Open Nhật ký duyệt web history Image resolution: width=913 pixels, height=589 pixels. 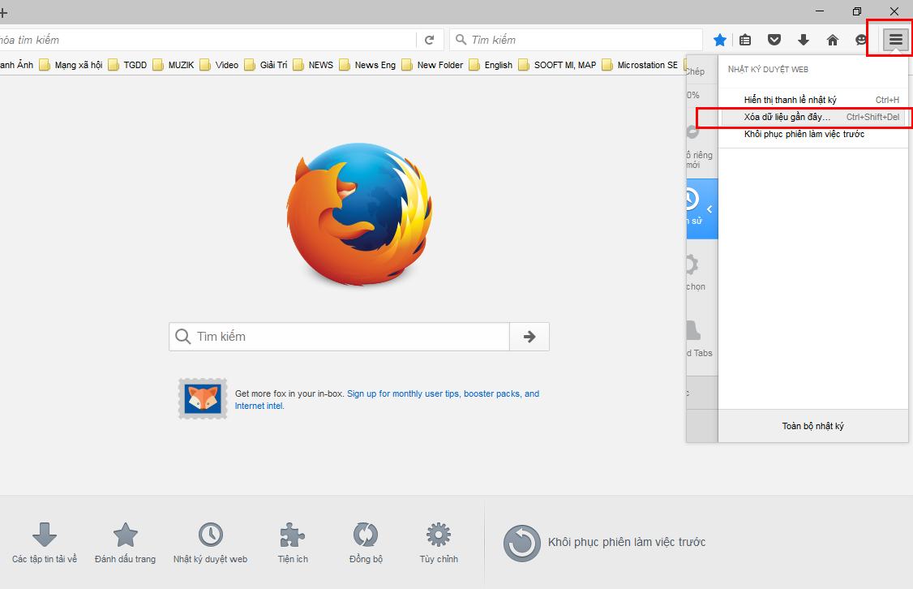click(210, 543)
